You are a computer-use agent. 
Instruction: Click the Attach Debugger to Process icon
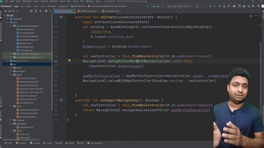[x=224, y=6]
